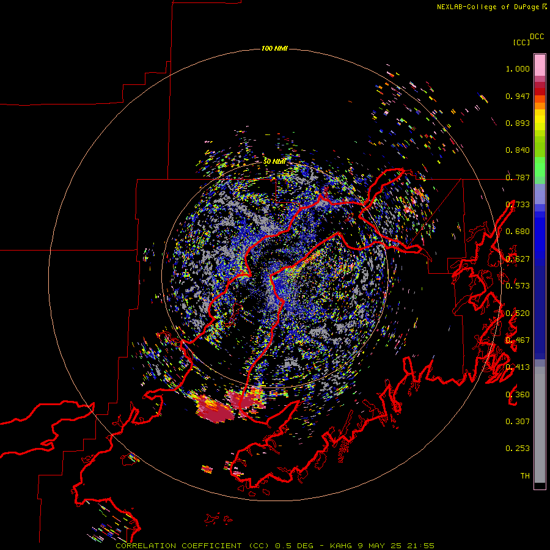The width and height of the screenshot is (550, 550).
Task: Select the 0.680 scale value label
Action: [518, 232]
